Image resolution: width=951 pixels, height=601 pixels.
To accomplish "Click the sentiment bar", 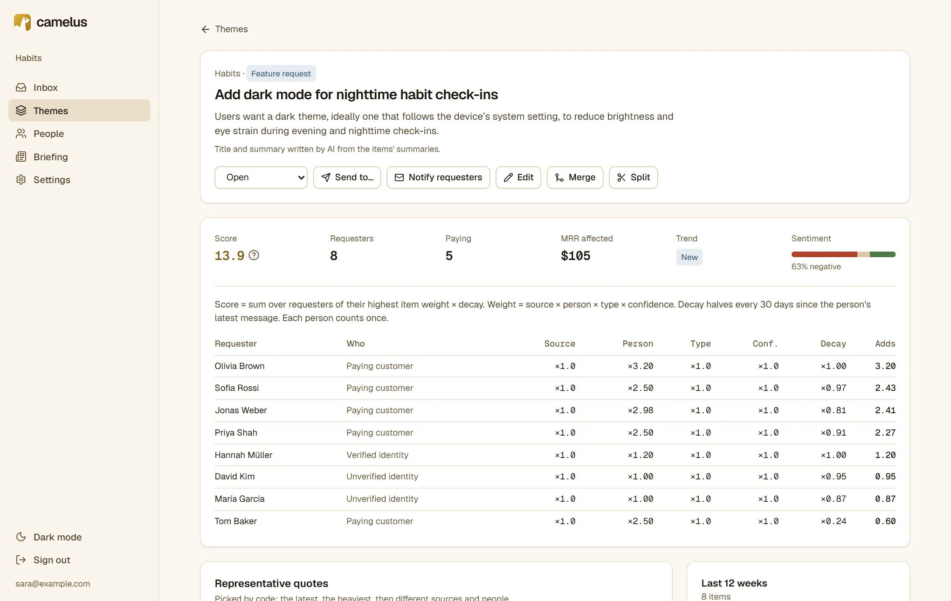I will (x=843, y=254).
